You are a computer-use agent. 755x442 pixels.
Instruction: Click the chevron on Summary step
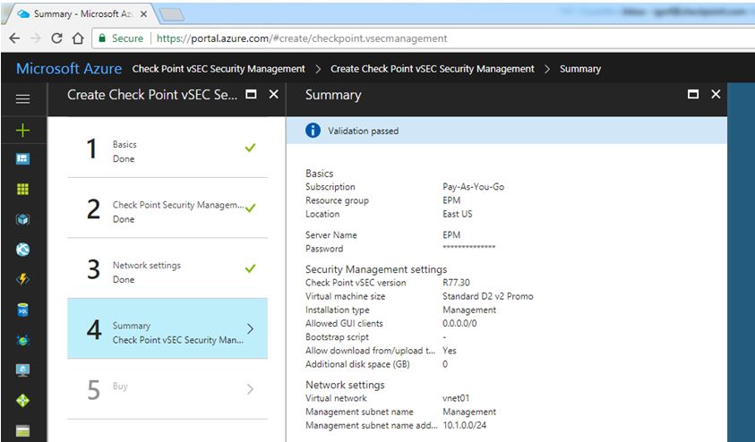pos(250,328)
